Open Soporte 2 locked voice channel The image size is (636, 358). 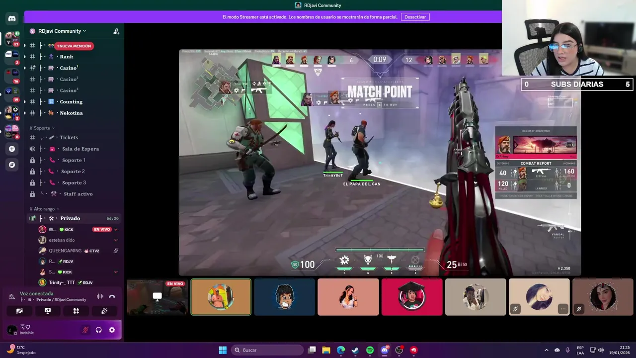75,171
